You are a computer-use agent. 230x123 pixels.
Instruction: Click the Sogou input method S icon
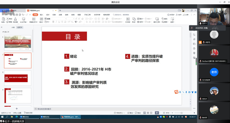[x=176, y=92]
